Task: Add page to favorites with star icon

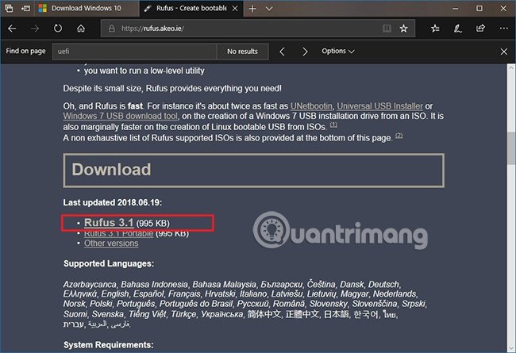Action: click(404, 29)
